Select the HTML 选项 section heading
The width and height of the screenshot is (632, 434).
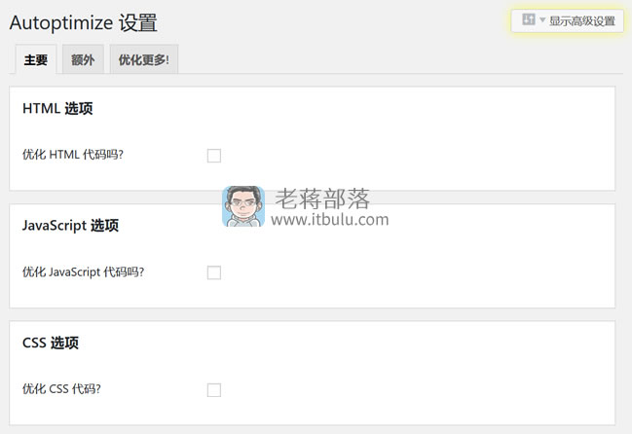pos(57,109)
